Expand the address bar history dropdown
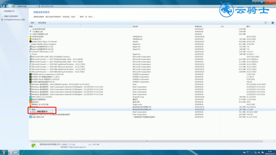The image size is (276, 155). tap(36, 6)
